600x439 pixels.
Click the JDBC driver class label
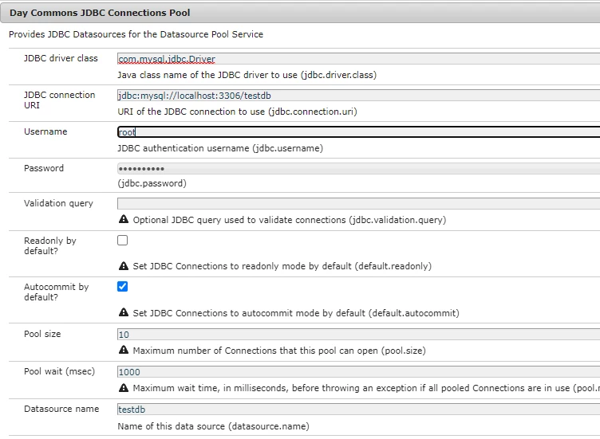(61, 58)
